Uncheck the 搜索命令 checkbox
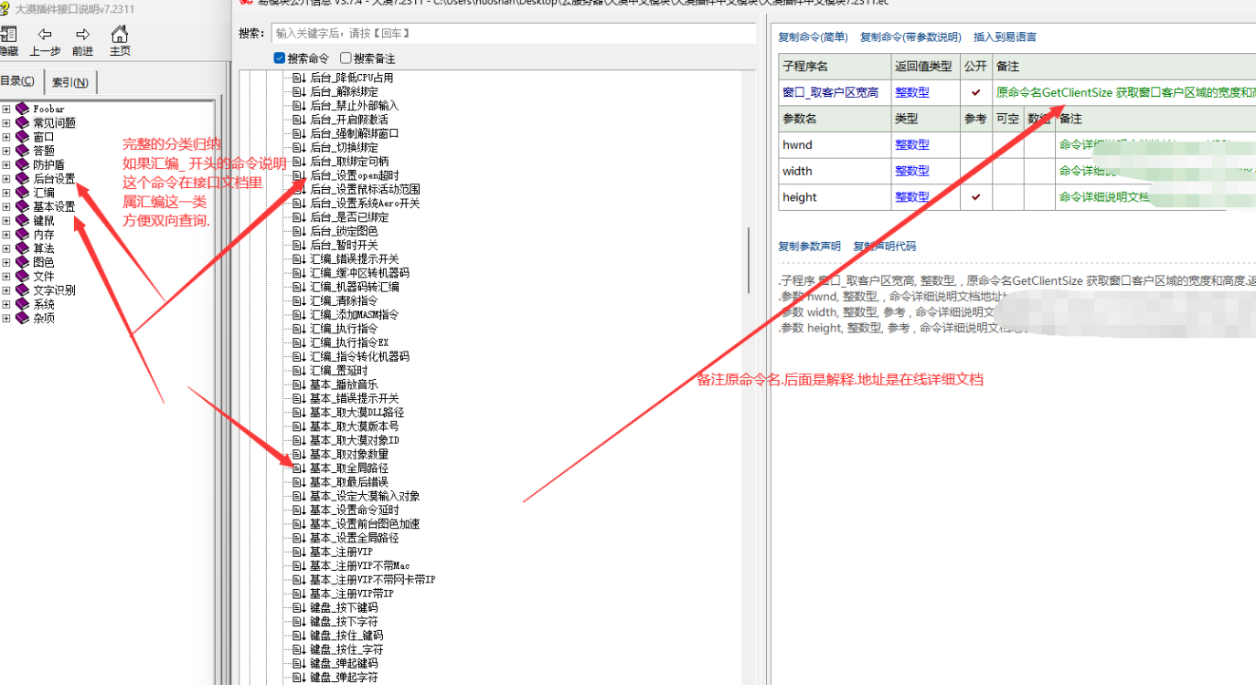 (x=279, y=58)
